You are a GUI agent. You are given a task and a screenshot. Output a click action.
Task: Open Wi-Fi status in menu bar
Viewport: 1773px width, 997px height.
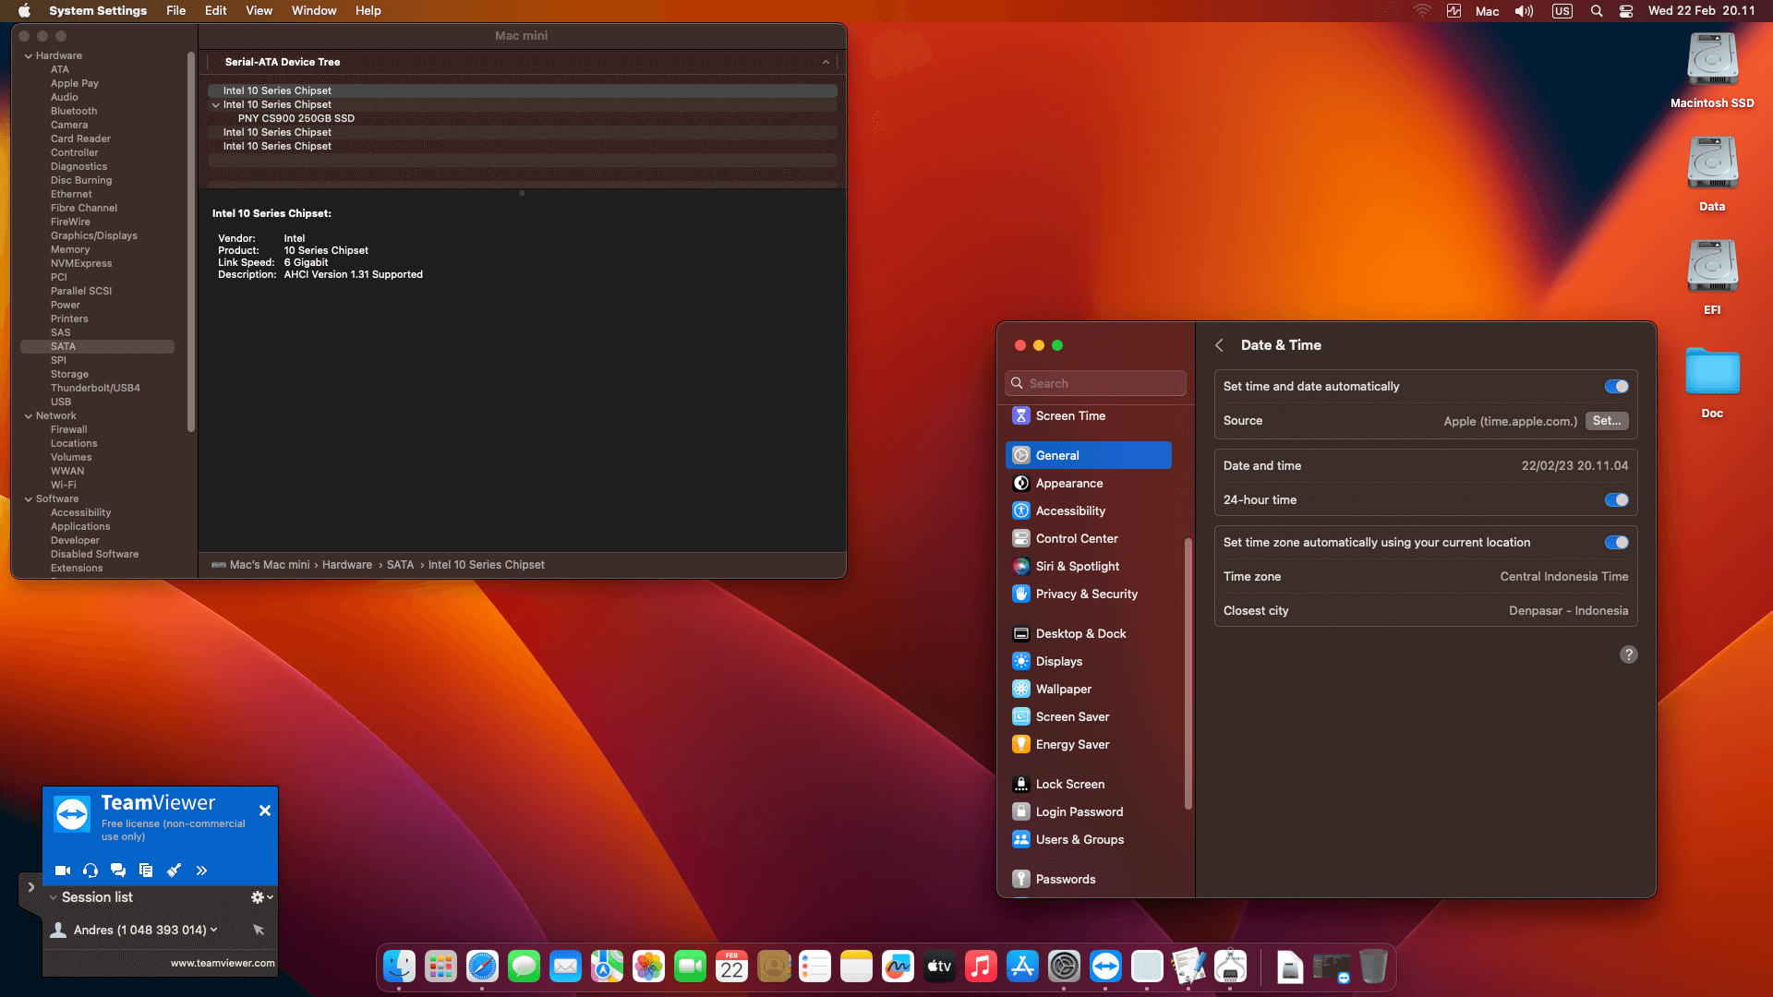pyautogui.click(x=1422, y=11)
